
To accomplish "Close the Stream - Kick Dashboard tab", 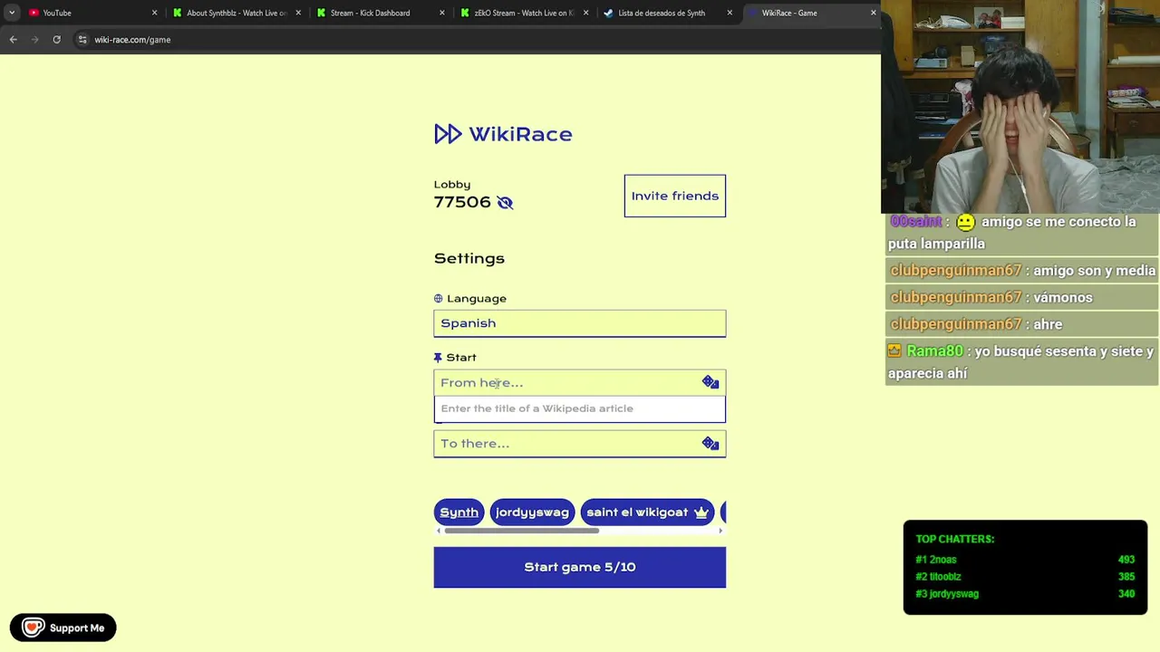I will pyautogui.click(x=442, y=13).
